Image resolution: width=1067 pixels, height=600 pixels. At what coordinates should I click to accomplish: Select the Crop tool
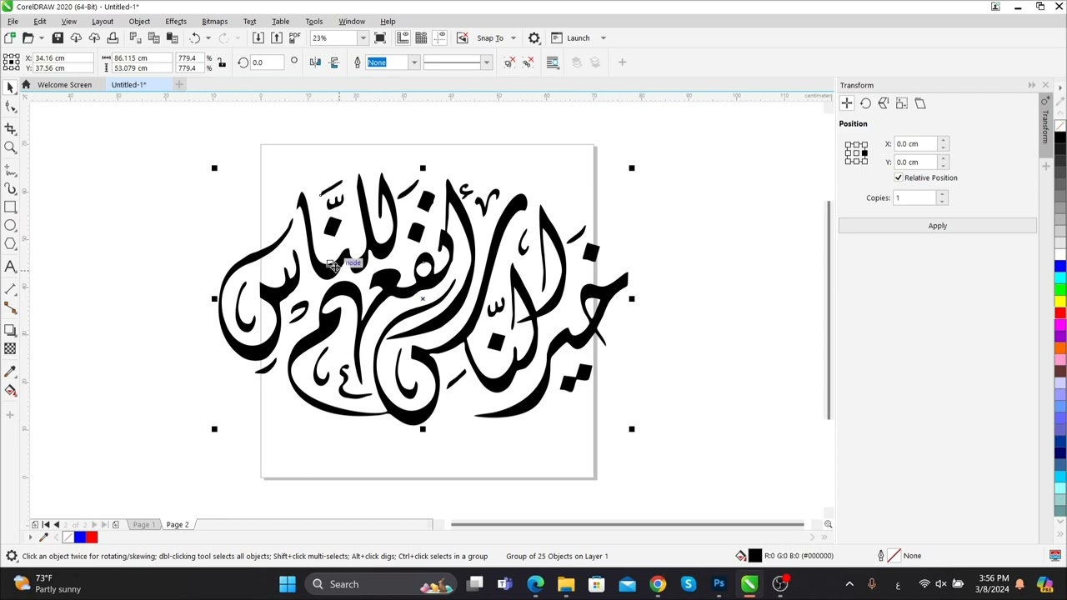coord(10,128)
